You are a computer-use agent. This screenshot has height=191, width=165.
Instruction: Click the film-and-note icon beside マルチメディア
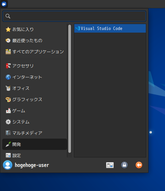[x=8, y=133]
